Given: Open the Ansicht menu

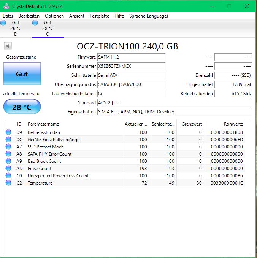Looking at the screenshot, I should (x=77, y=16).
